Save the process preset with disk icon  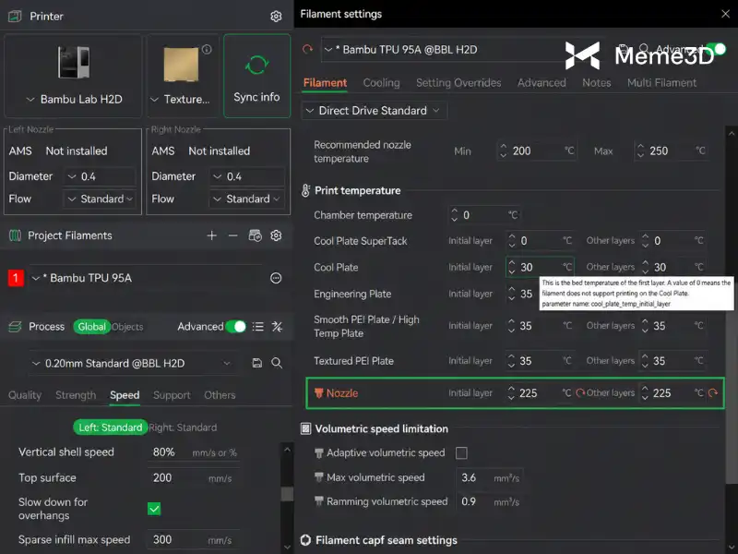[257, 363]
